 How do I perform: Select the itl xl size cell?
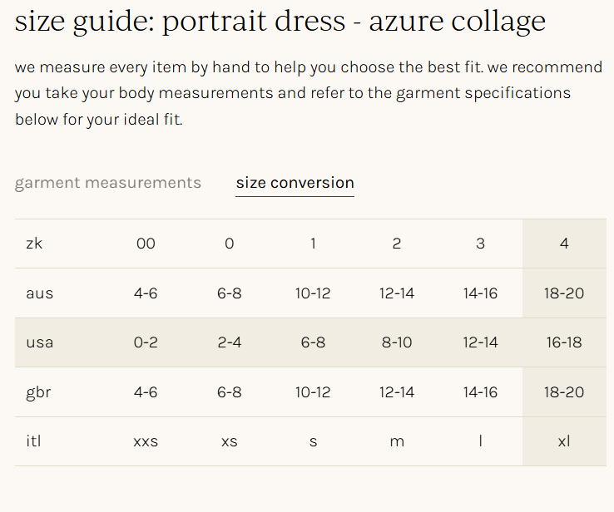(564, 441)
